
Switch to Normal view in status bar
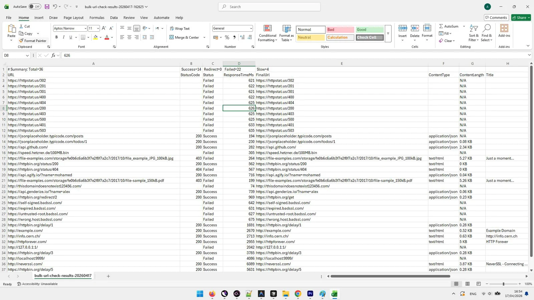pyautogui.click(x=456, y=284)
